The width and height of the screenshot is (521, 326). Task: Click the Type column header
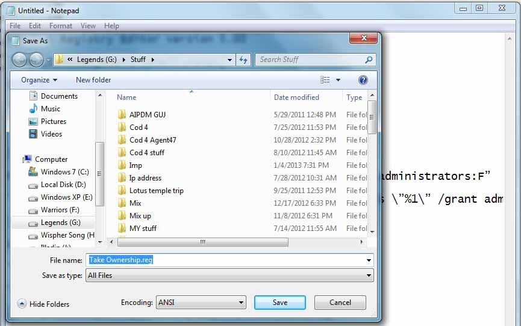tap(355, 97)
